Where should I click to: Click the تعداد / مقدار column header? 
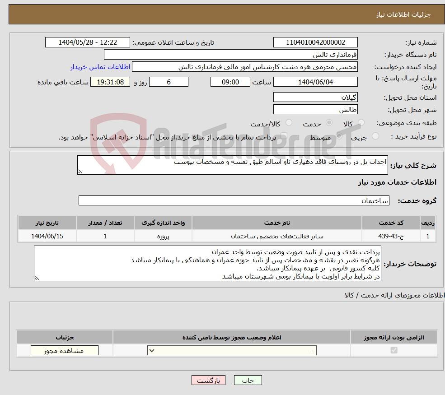[105, 223]
